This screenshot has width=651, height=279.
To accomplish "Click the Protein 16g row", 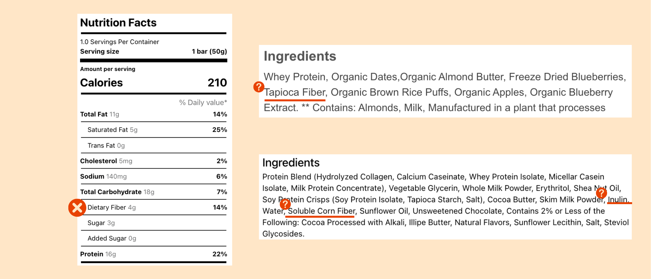I will click(x=154, y=254).
